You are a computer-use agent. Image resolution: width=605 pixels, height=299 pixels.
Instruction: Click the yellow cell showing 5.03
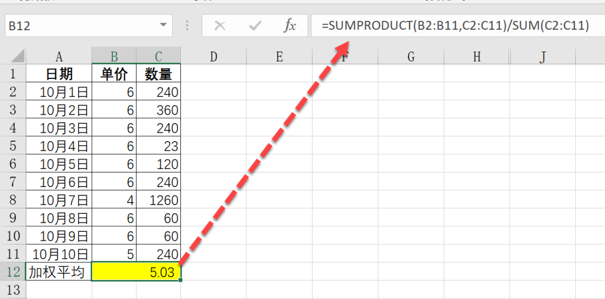coord(136,272)
